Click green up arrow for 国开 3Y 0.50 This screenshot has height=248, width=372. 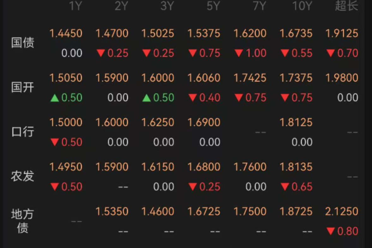(x=147, y=98)
